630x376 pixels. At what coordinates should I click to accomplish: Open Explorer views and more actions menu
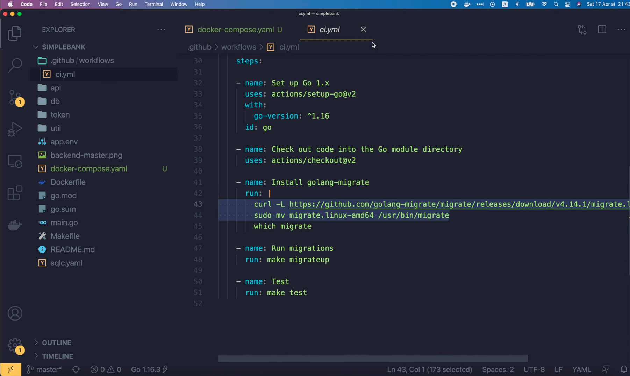click(x=161, y=30)
